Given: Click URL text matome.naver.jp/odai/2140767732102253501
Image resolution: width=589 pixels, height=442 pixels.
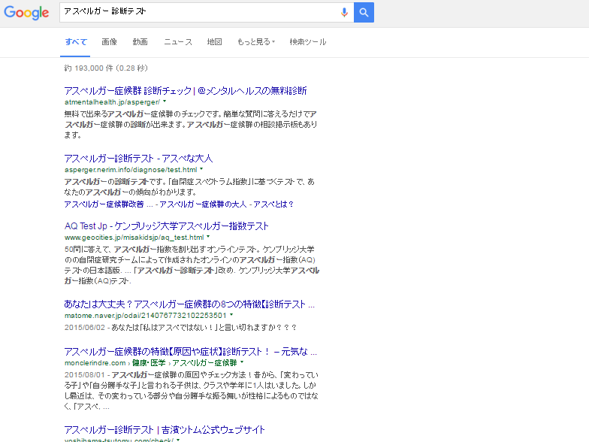Looking at the screenshot, I should 146,316.
